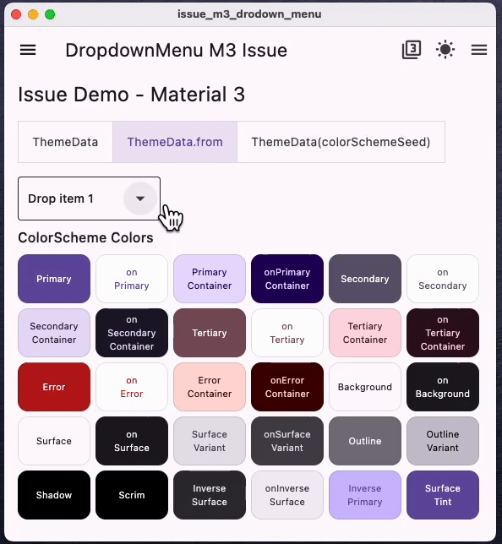Image resolution: width=502 pixels, height=544 pixels.
Task: Click the red Error swatch
Action: (x=54, y=387)
